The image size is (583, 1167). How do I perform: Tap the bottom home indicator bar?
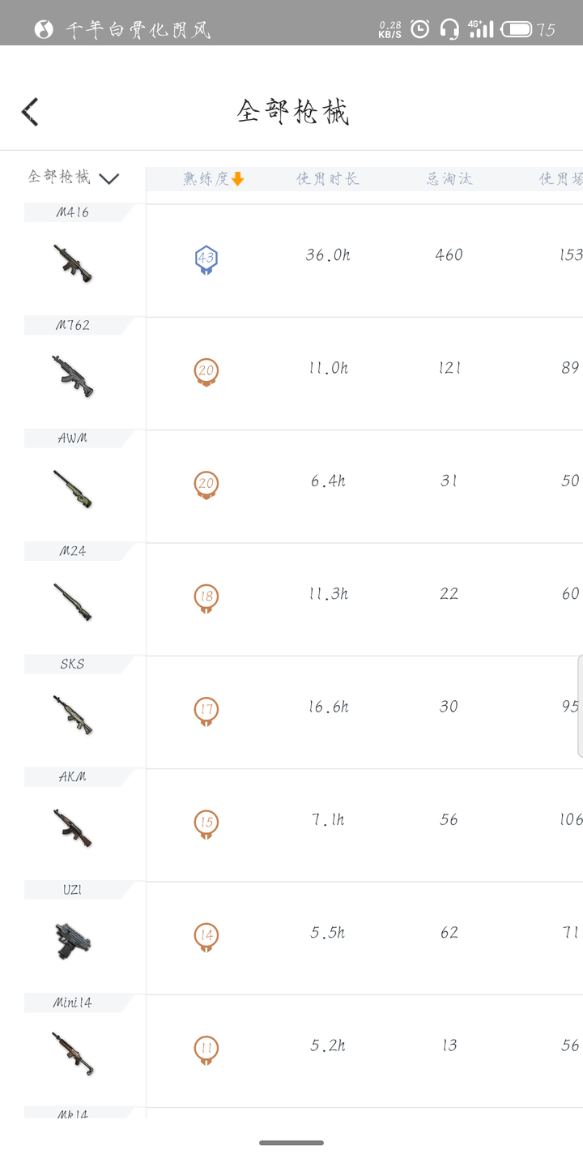point(291,1143)
